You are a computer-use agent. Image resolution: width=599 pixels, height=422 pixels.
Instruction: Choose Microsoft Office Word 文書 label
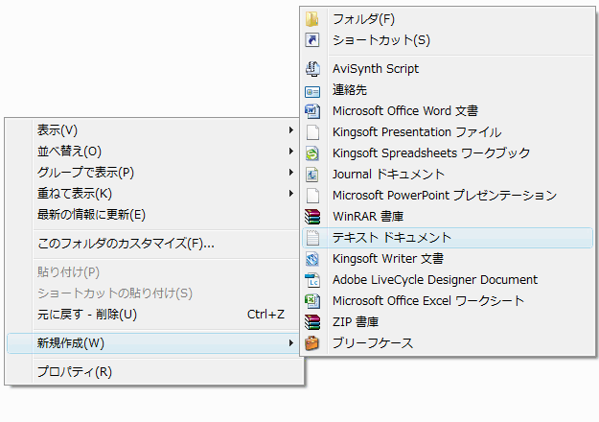(405, 111)
